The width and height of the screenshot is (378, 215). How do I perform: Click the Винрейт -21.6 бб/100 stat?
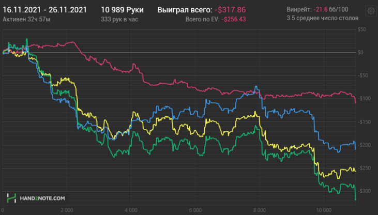[x=317, y=10]
